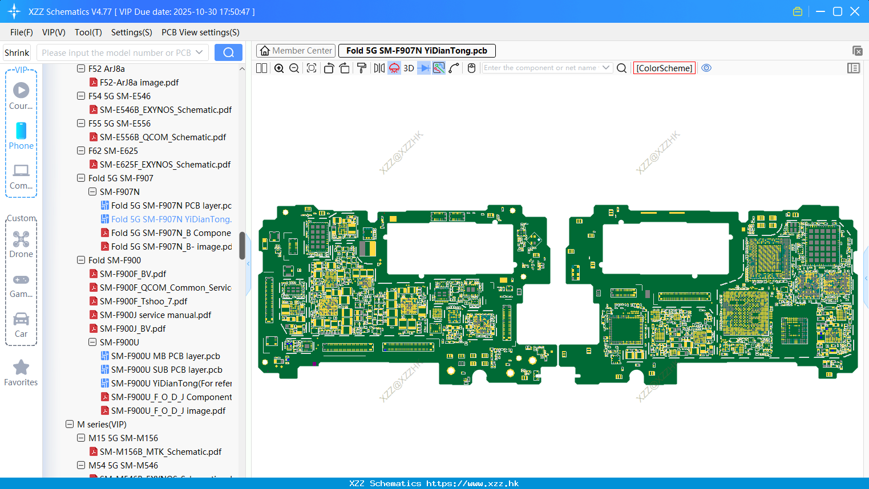Rotate the board clockwise
The image size is (869, 489).
click(x=345, y=68)
